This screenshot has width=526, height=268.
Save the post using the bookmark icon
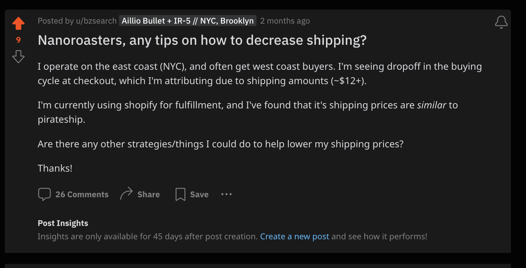(180, 194)
